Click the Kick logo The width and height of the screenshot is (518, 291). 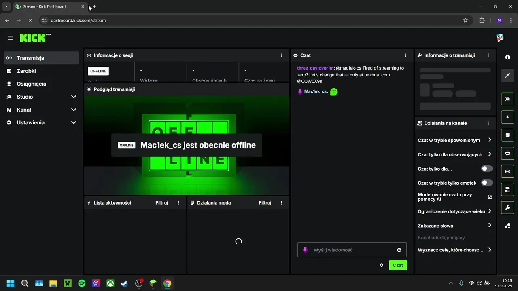click(36, 38)
